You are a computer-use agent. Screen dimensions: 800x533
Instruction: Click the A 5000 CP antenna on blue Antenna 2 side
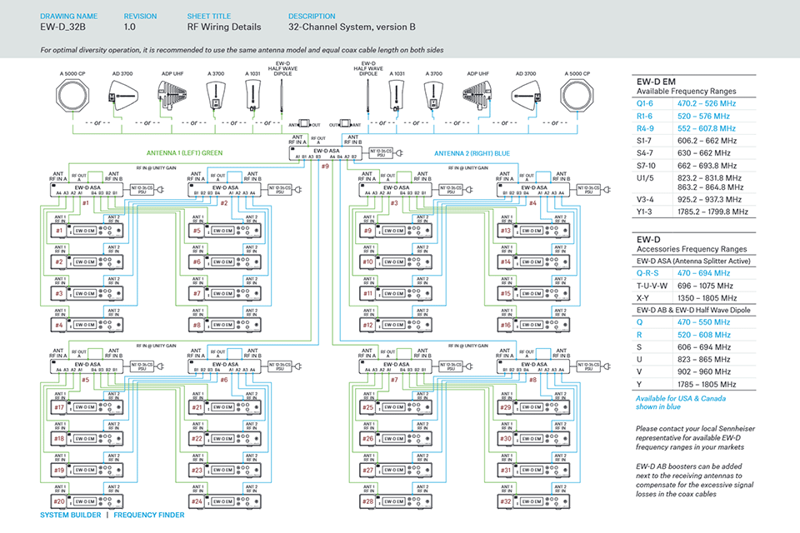click(x=577, y=96)
